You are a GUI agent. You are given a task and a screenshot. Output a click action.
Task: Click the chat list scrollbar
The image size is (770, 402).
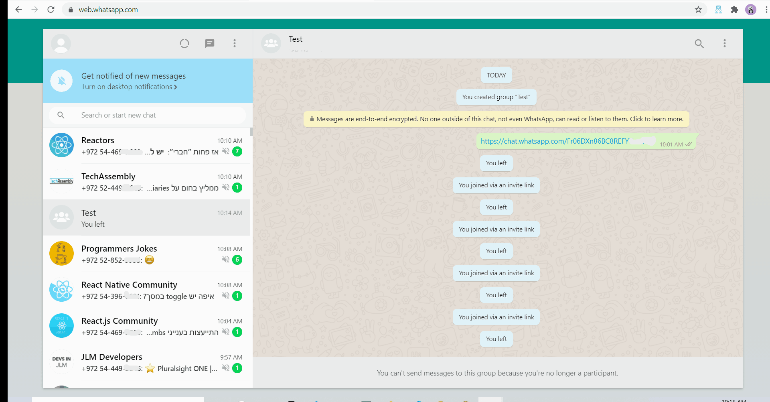click(251, 132)
